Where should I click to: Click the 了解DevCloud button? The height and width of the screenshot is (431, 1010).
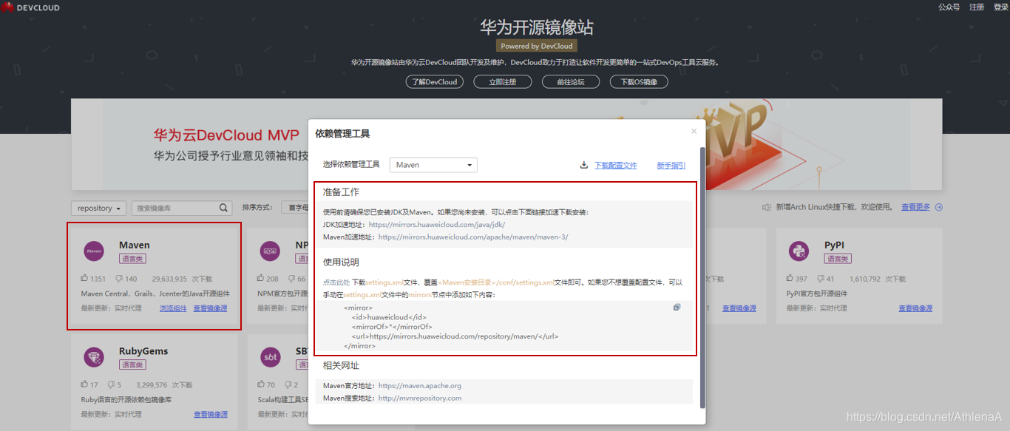[x=435, y=82]
